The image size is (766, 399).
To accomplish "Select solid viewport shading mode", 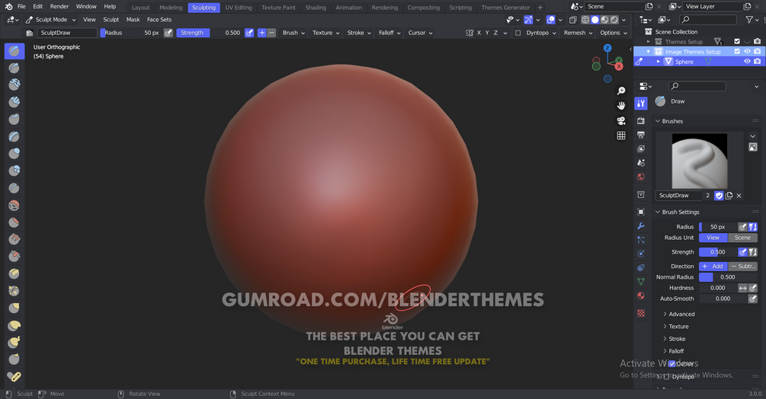I will pos(595,20).
